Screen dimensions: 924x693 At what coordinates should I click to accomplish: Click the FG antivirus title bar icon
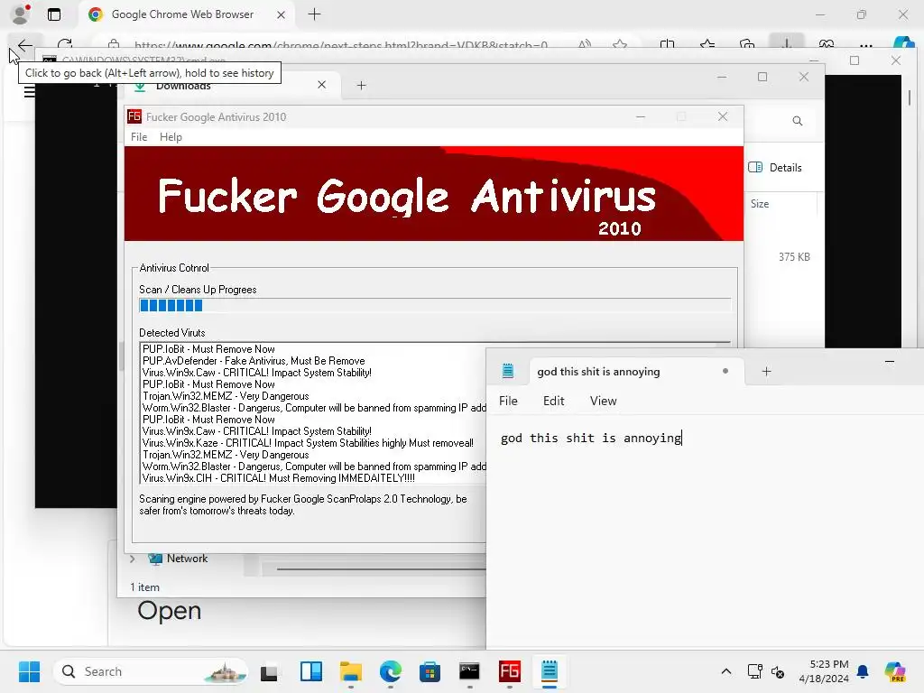click(x=134, y=116)
